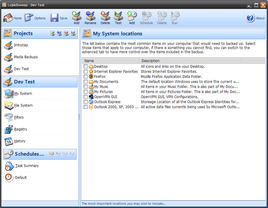268x208 pixels.
Task: Click the Dev Test panel header
Action: click(x=40, y=82)
